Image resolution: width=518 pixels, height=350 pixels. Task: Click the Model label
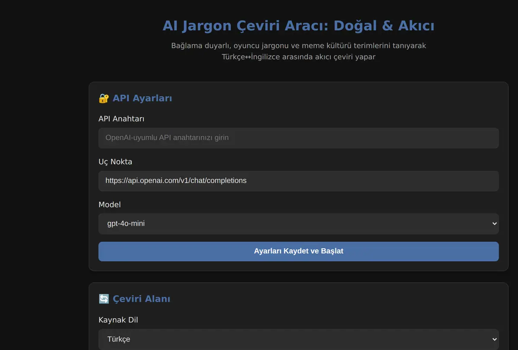[x=110, y=205]
